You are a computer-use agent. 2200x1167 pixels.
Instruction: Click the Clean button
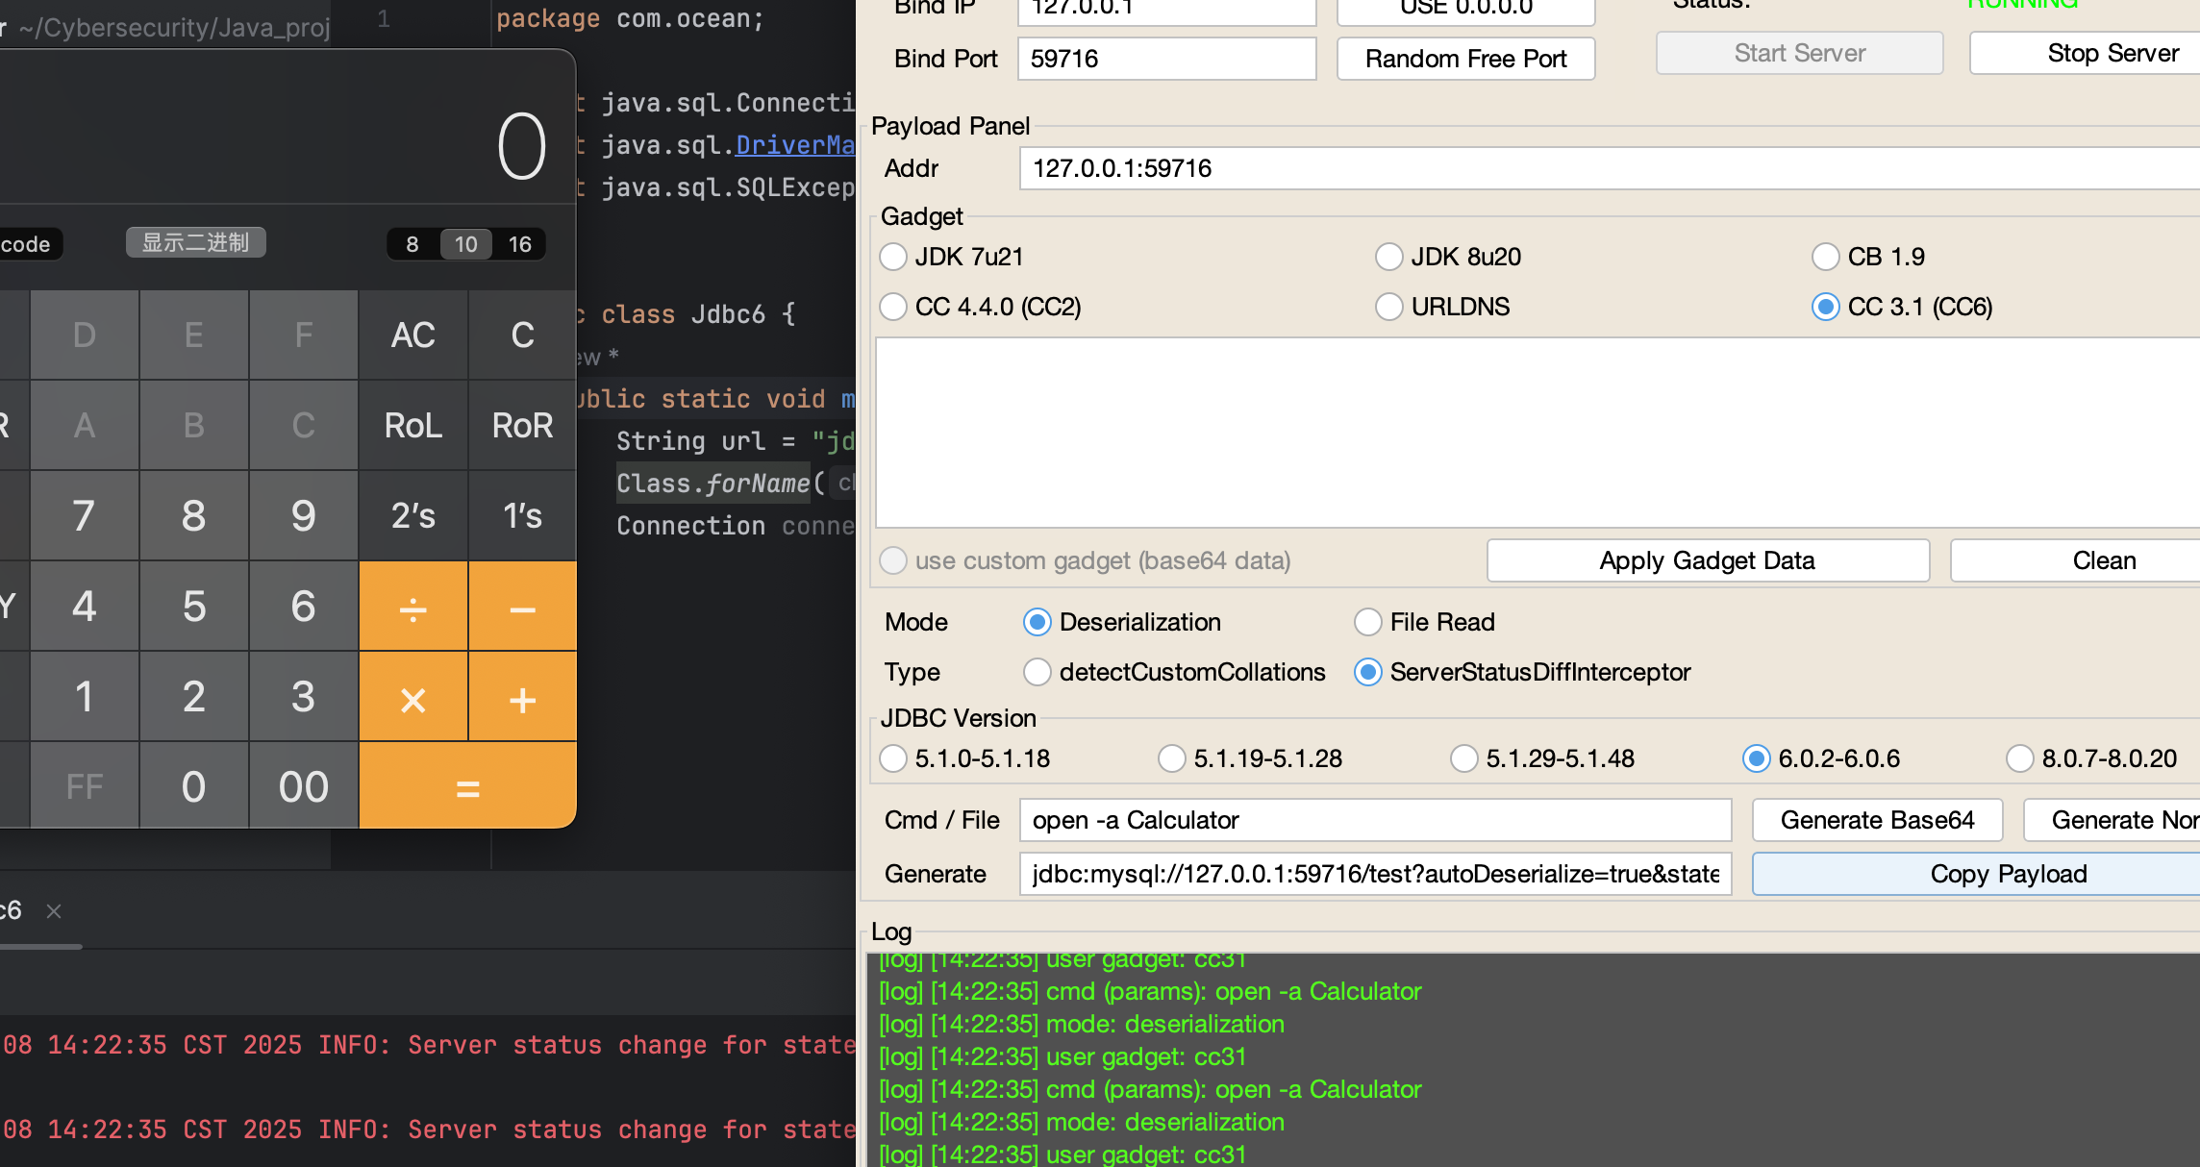2075,560
